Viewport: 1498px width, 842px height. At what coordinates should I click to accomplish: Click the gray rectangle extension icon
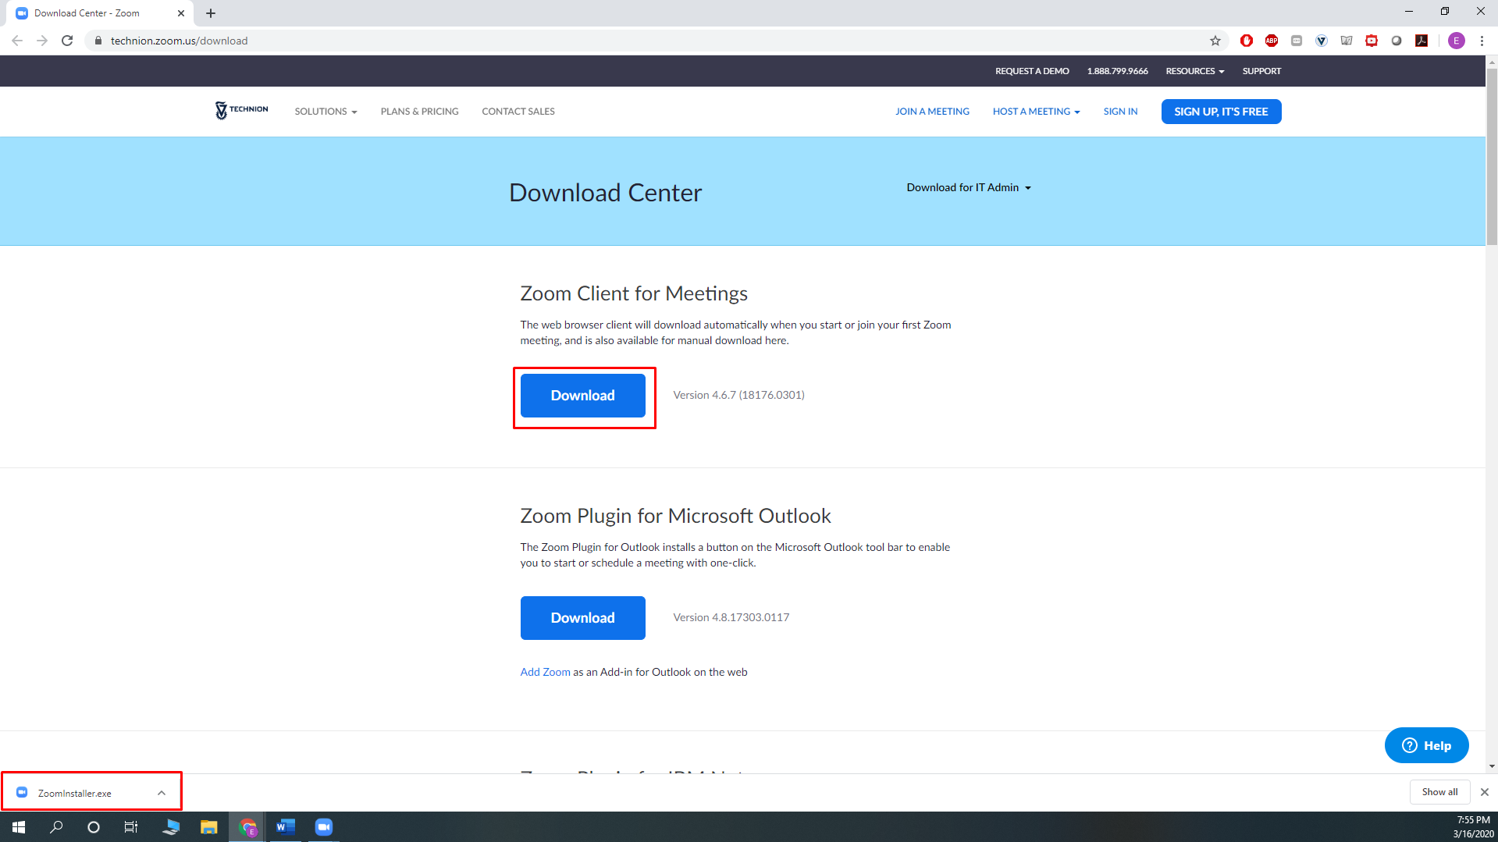(x=1297, y=41)
